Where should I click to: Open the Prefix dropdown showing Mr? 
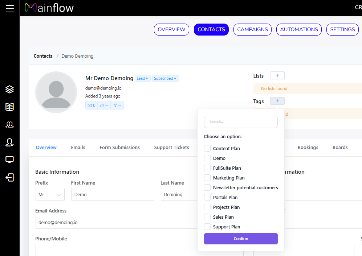(50, 195)
